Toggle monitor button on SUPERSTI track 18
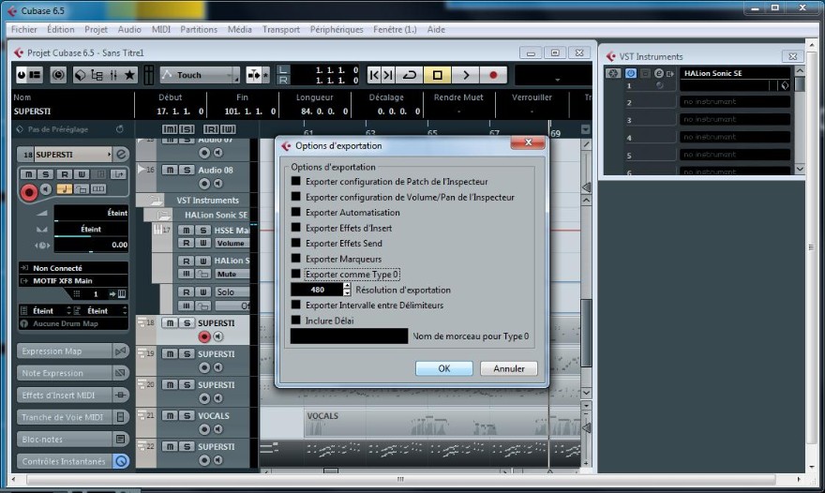 tap(217, 336)
